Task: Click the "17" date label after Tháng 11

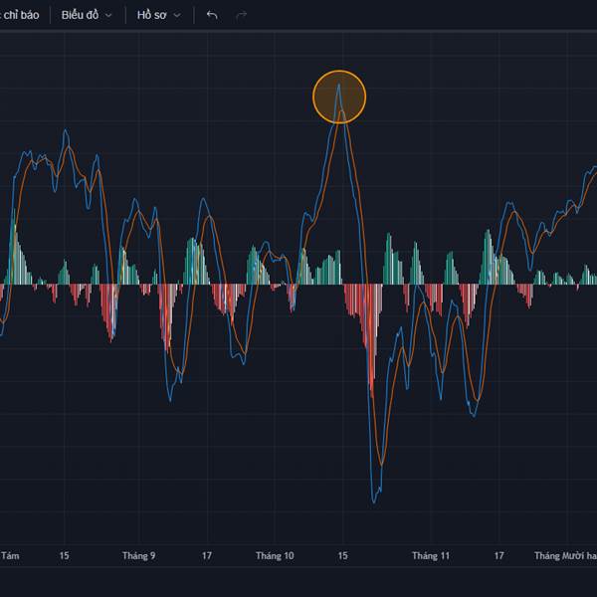Action: (x=499, y=556)
